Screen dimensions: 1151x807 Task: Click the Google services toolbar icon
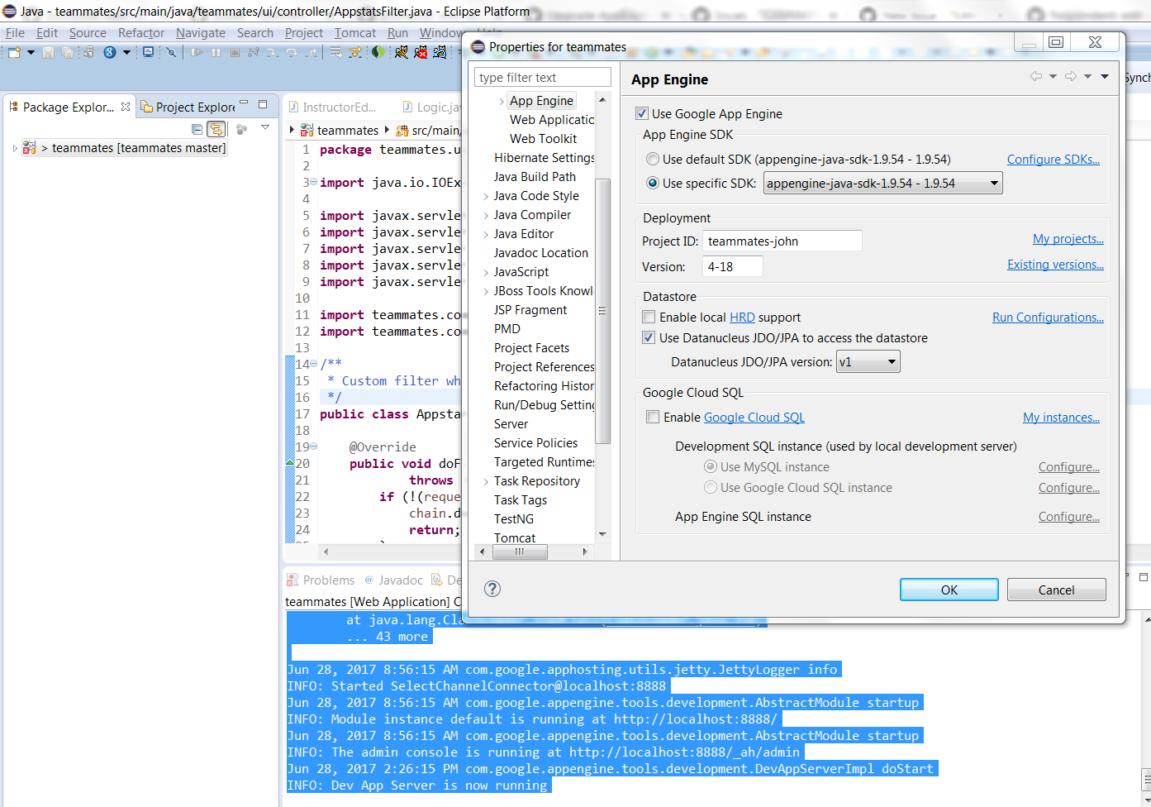pos(110,52)
